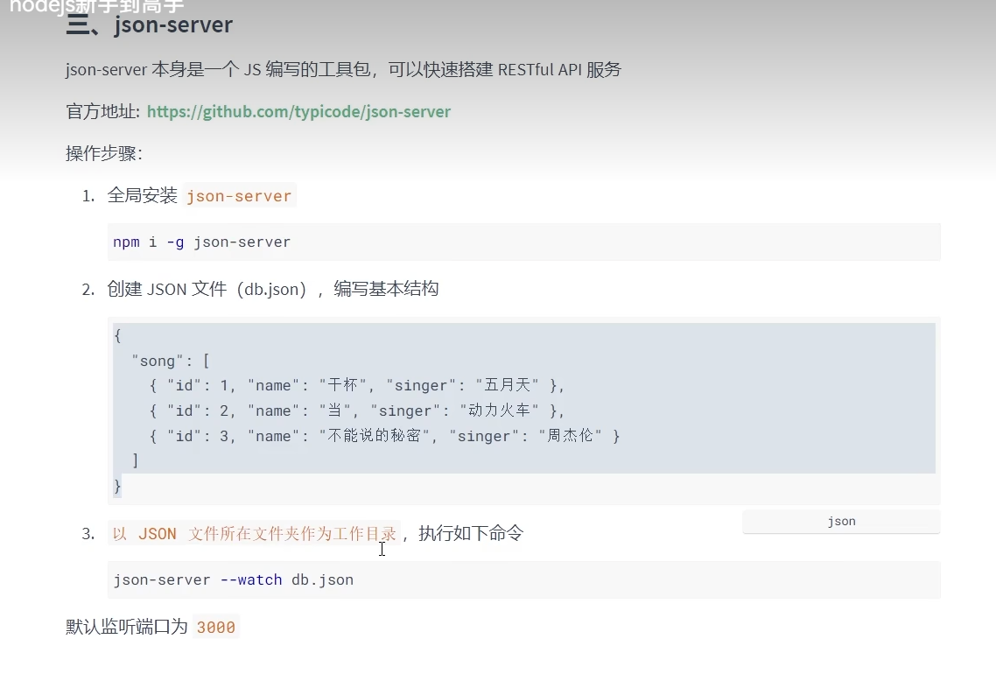Select the heading 三、json-server
This screenshot has width=996, height=681.
coord(147,25)
